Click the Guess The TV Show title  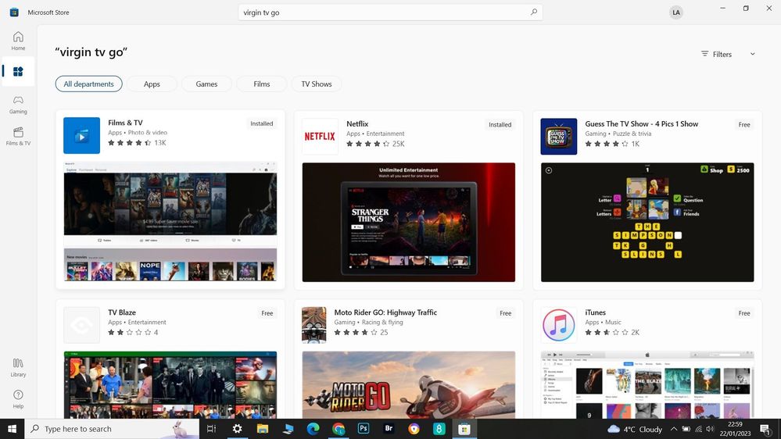(x=642, y=123)
